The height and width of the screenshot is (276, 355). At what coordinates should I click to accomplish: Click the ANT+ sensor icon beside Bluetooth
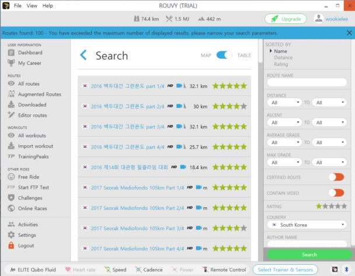(x=335, y=269)
